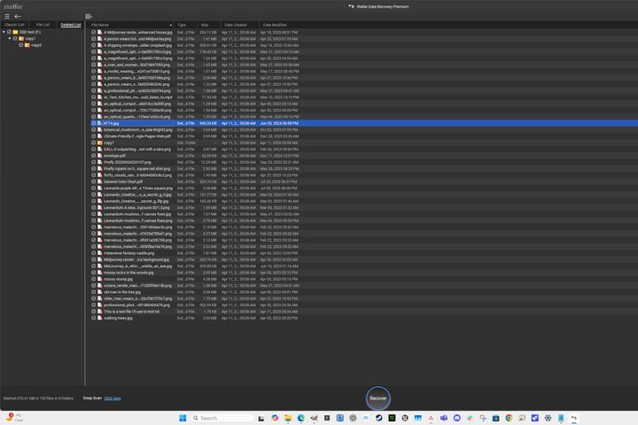Open Windows Start menu
The image size is (638, 425).
tap(183, 418)
